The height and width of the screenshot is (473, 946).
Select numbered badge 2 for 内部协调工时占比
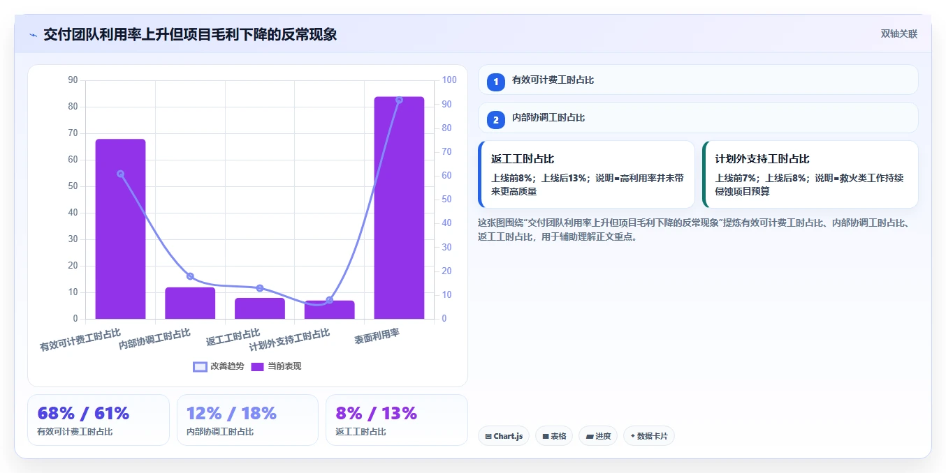point(495,119)
